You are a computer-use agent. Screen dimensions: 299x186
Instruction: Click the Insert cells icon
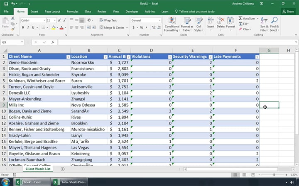pos(211,21)
